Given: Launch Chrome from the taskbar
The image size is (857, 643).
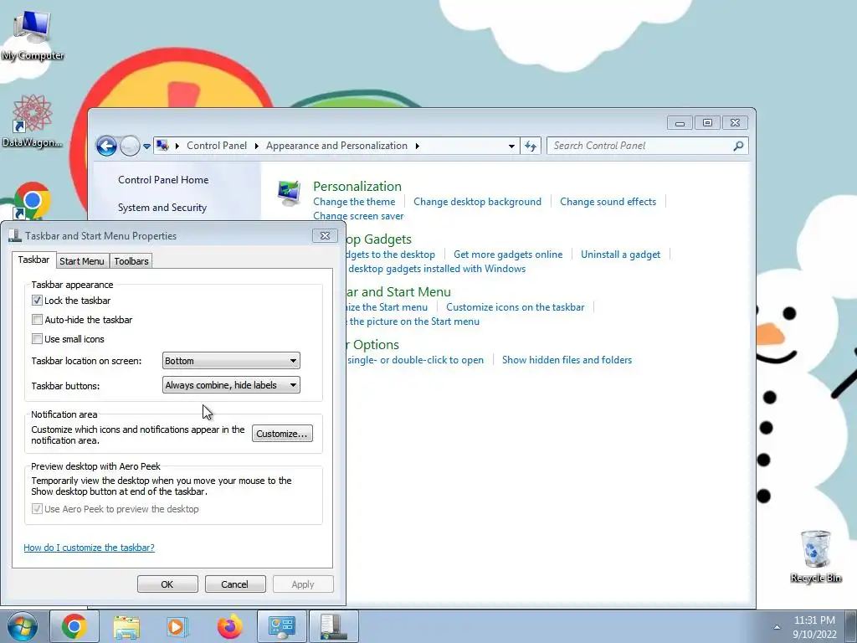Looking at the screenshot, I should [x=74, y=626].
